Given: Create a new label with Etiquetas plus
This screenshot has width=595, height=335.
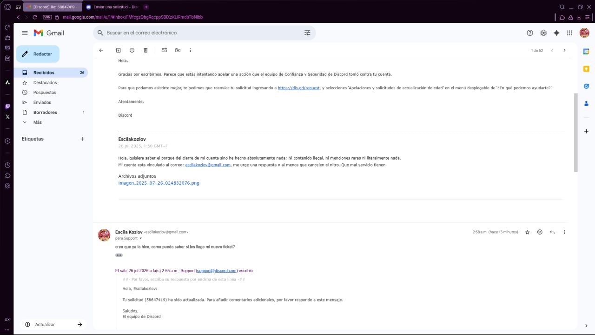Looking at the screenshot, I should (82, 139).
